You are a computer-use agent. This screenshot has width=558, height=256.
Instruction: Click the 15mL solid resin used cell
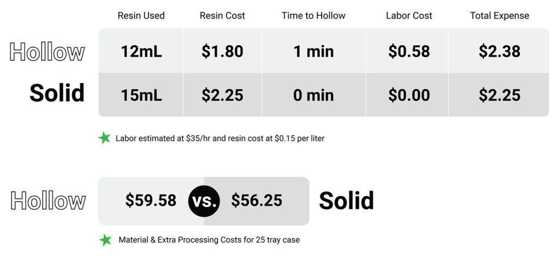(141, 95)
